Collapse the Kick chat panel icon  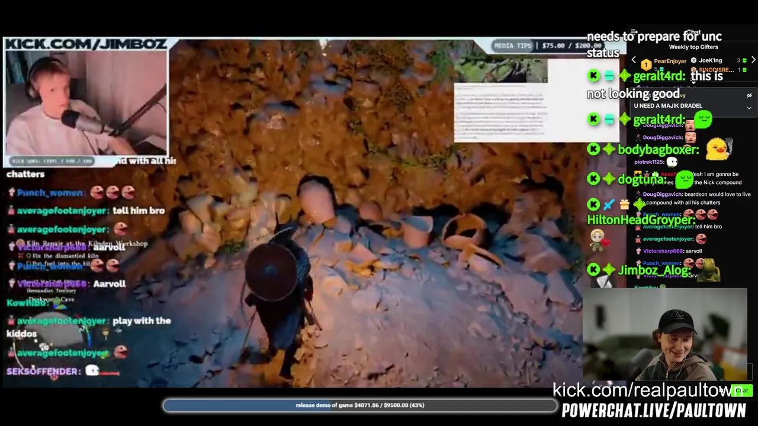tap(634, 33)
